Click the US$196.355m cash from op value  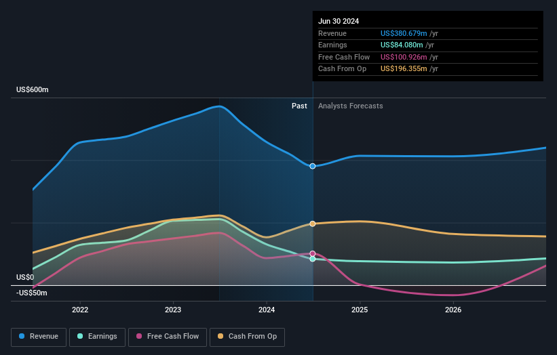point(404,69)
